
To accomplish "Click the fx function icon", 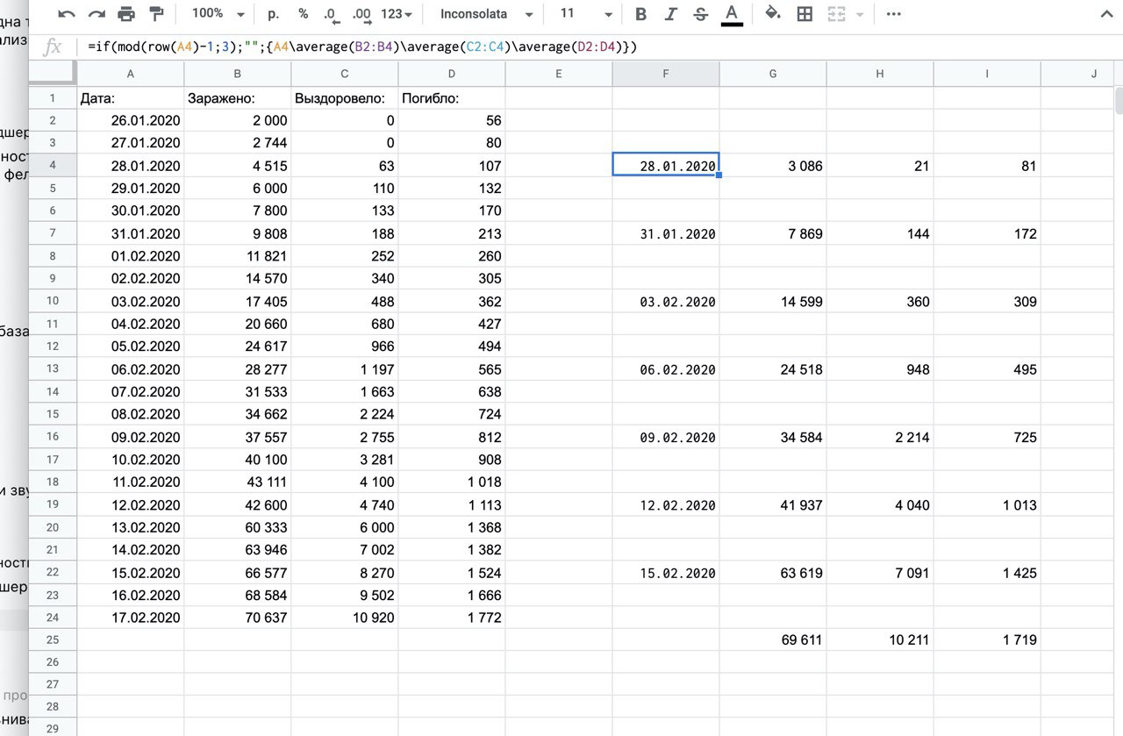I will tap(53, 47).
